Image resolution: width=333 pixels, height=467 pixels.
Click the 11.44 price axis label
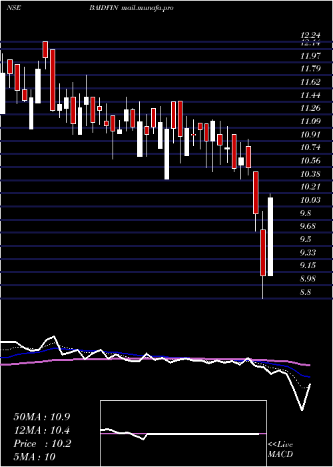310,95
